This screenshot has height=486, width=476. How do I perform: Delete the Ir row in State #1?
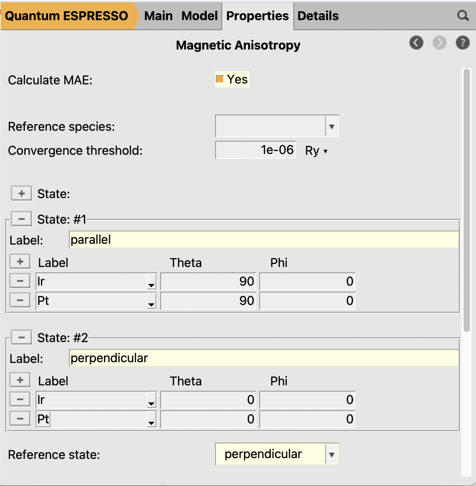click(x=20, y=281)
